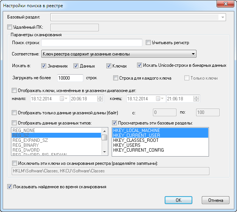Uncheck Просматривать эти базовые разделы
The height and width of the screenshot is (212, 237).
(114, 123)
